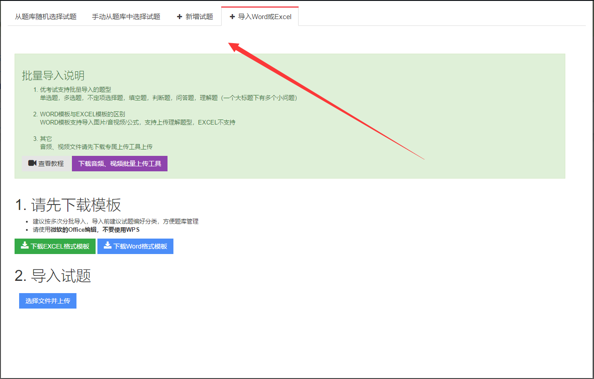Download the 音频、视频批量上传工具
Screen dimensions: 594x379
(120, 164)
